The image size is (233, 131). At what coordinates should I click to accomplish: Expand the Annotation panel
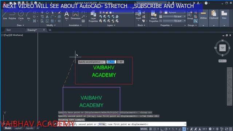click(x=75, y=25)
